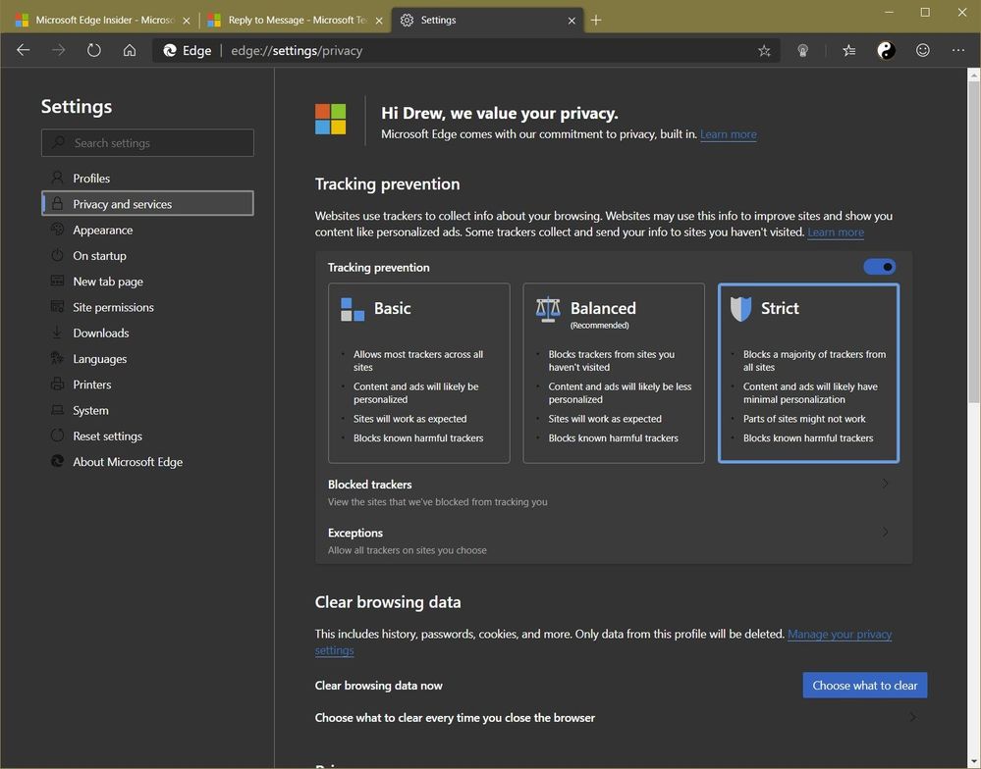Click the back navigation arrow
This screenshot has width=981, height=769.
(x=24, y=51)
